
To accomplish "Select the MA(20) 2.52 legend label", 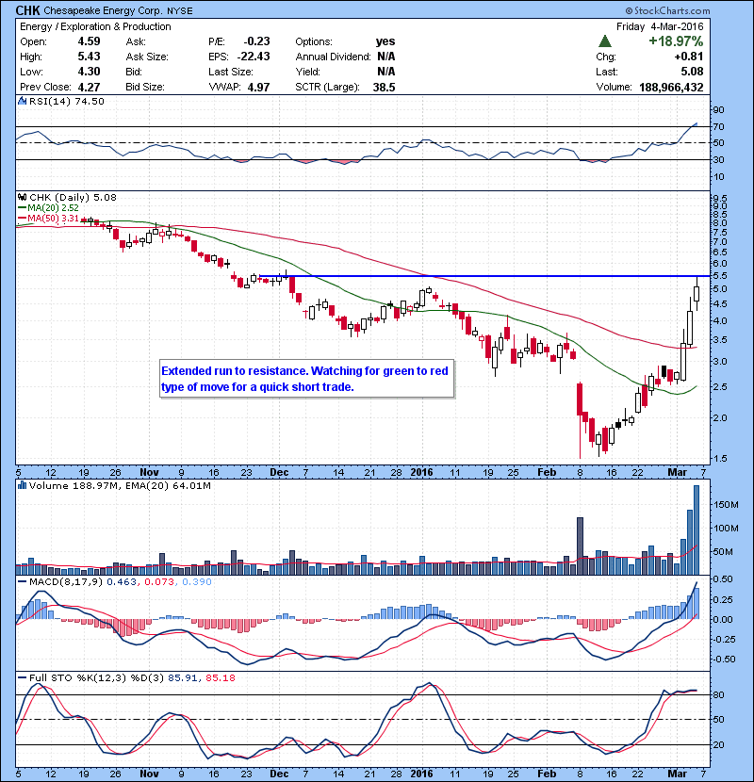I will pos(53,208).
